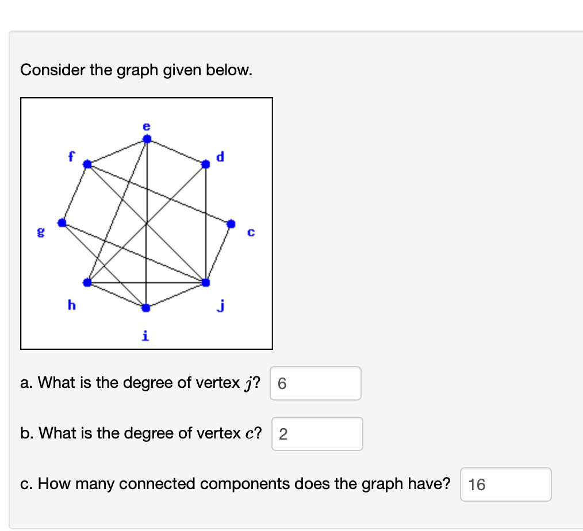
Task: Click the vertex label g text
Action: point(40,232)
